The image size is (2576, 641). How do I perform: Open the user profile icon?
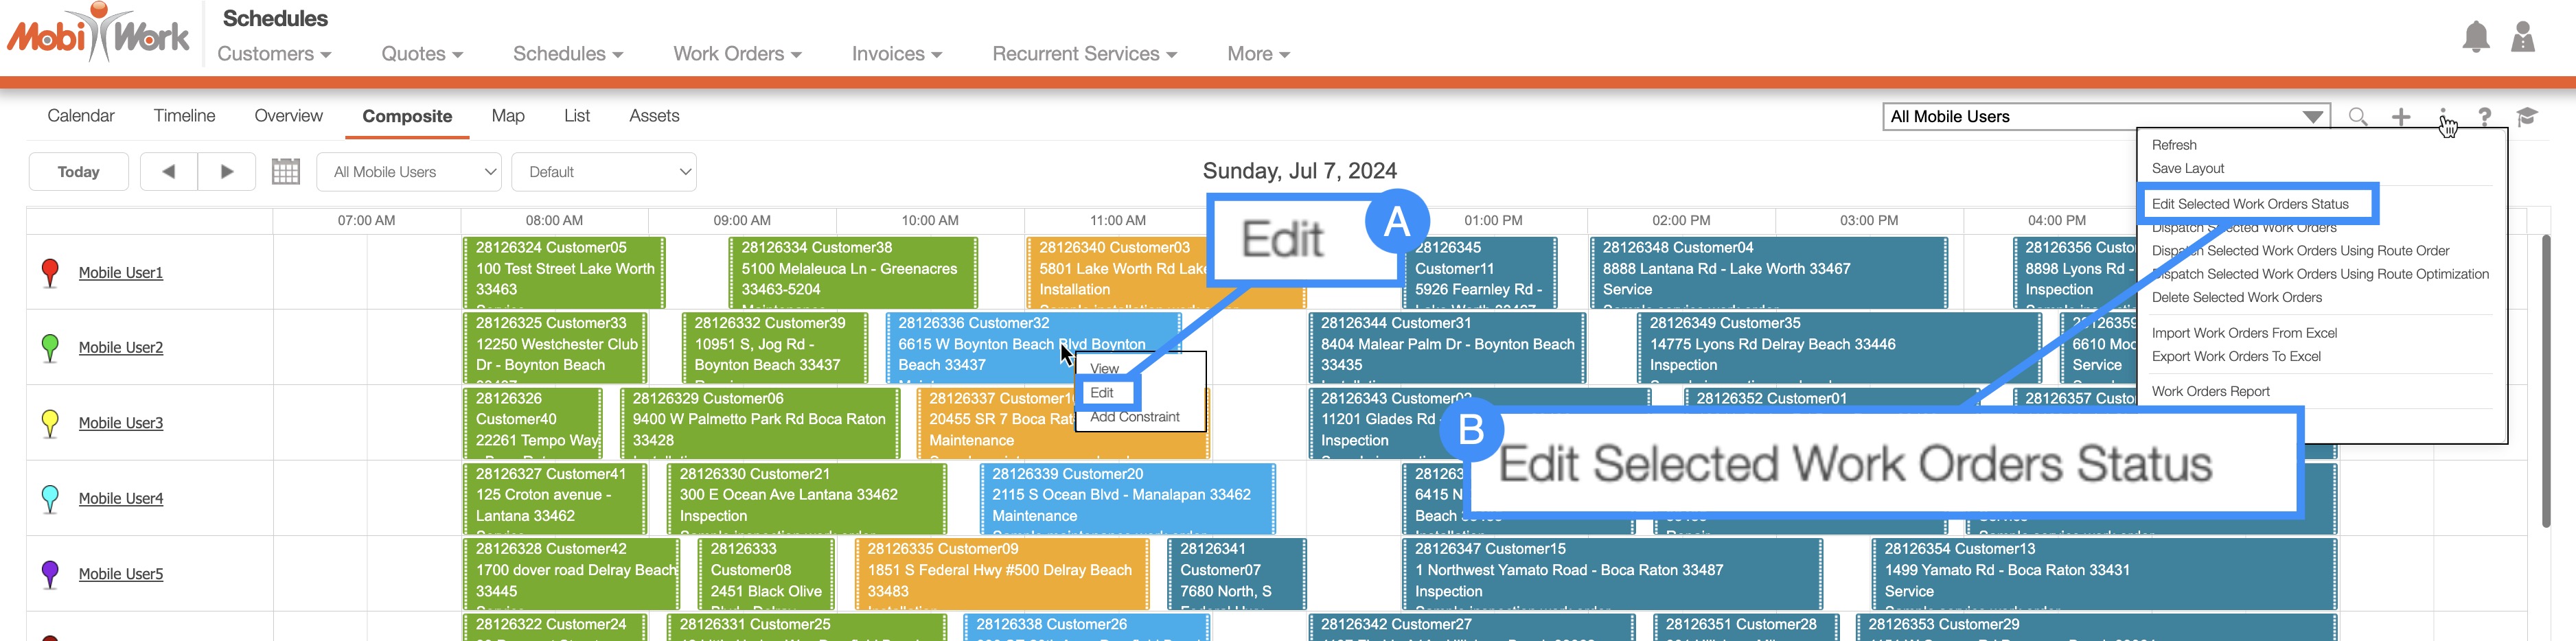(x=2522, y=37)
